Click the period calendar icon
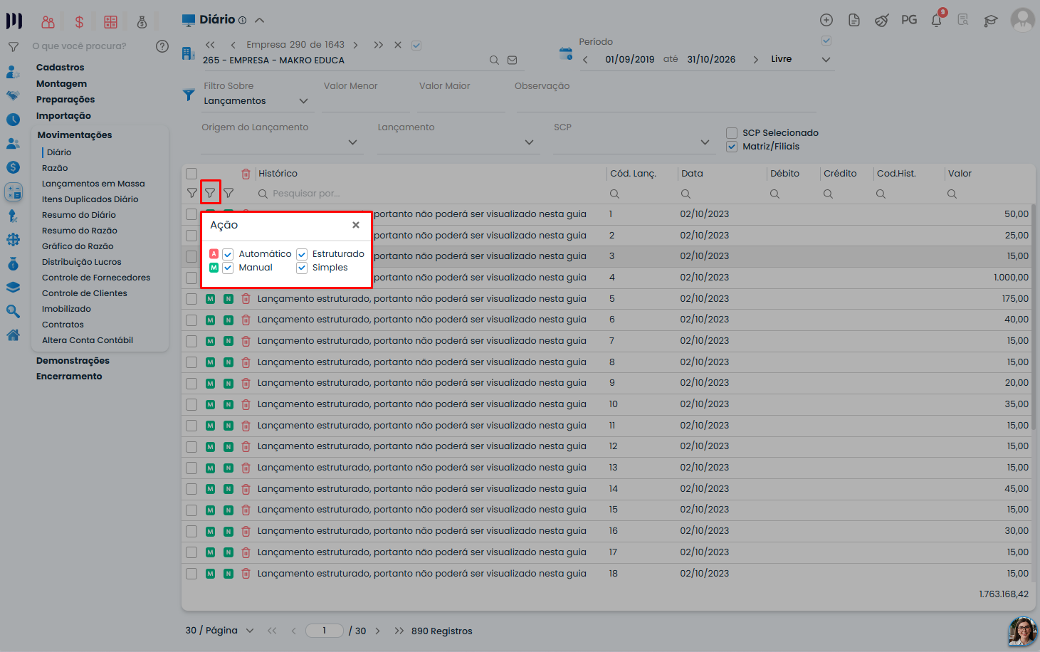Screen dimensions: 1040x652 [x=566, y=53]
